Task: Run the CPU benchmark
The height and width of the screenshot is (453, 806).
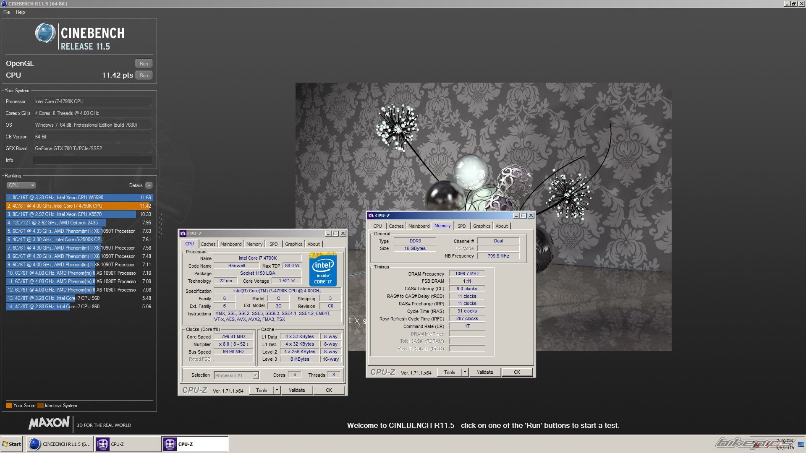Action: point(144,75)
